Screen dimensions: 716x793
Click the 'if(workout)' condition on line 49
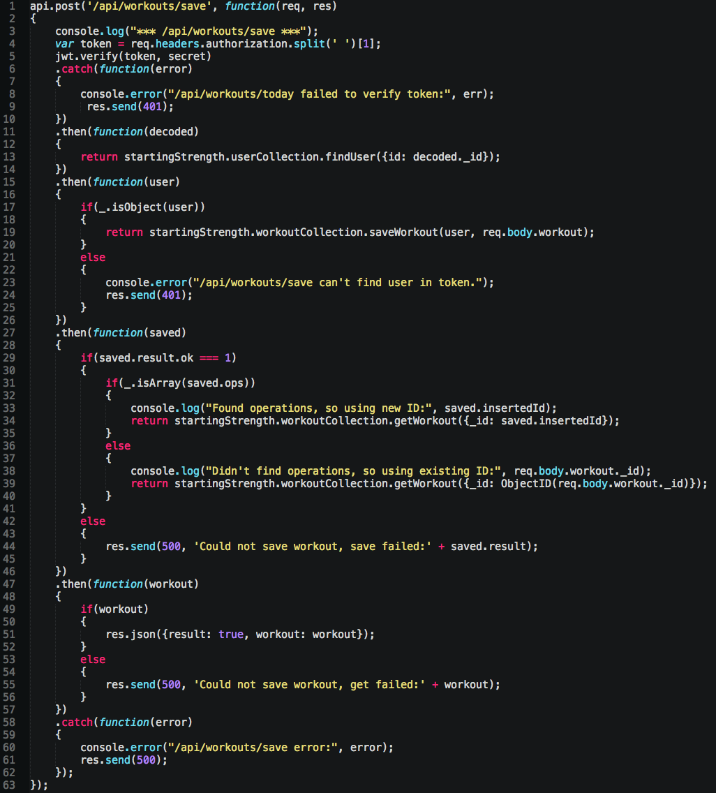(x=114, y=609)
